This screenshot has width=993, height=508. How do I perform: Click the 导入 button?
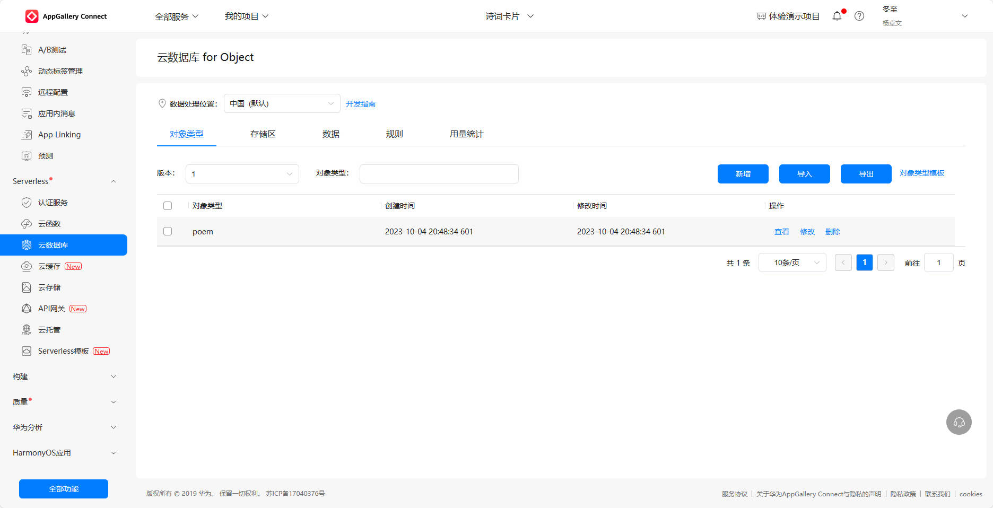[805, 174]
